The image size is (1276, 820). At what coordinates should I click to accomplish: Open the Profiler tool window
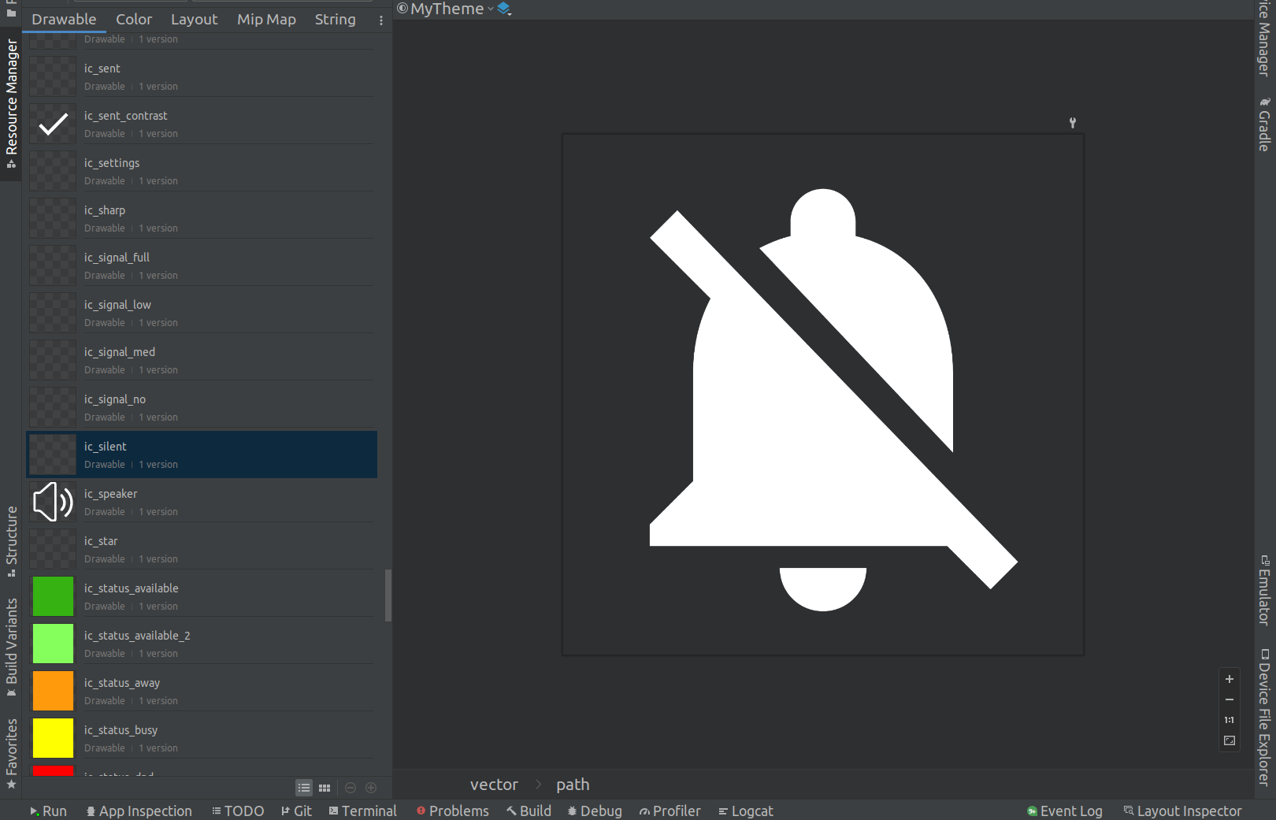pyautogui.click(x=670, y=811)
